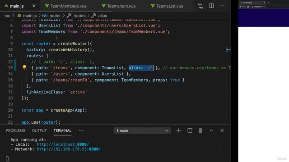Kill the terminal with trash icon
The image size is (289, 162).
200,130
